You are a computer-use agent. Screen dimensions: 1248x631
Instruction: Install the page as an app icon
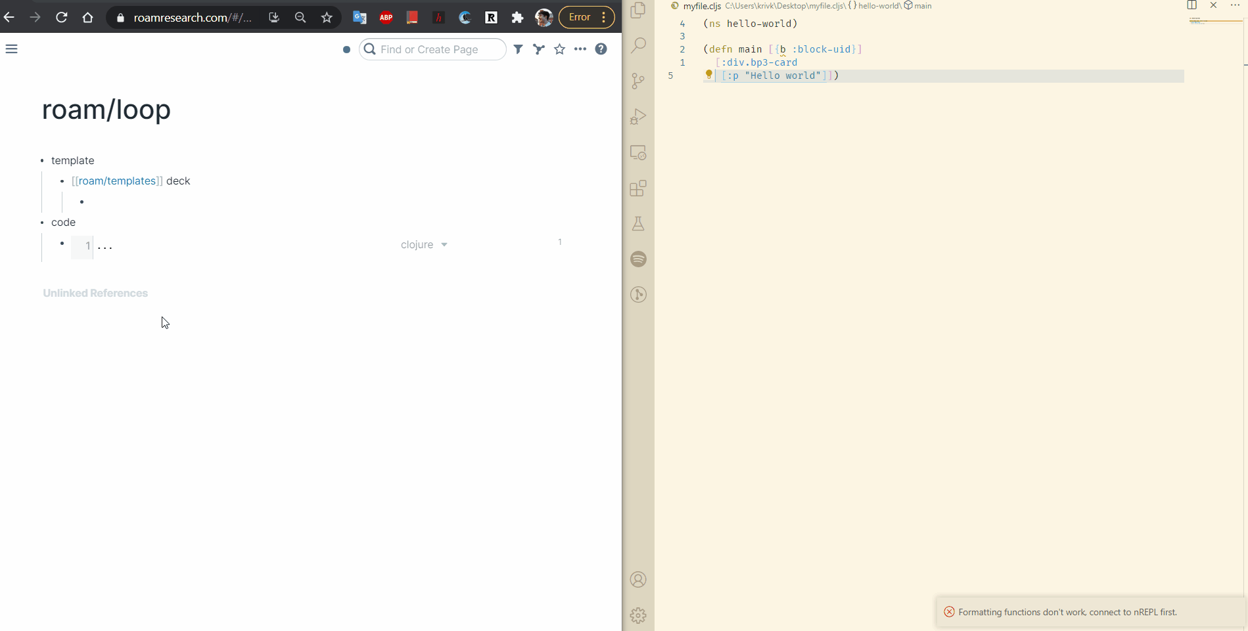tap(274, 18)
